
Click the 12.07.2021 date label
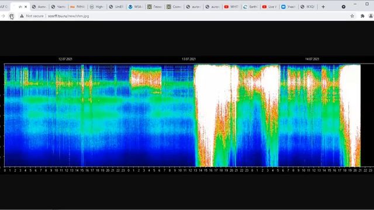coord(65,59)
